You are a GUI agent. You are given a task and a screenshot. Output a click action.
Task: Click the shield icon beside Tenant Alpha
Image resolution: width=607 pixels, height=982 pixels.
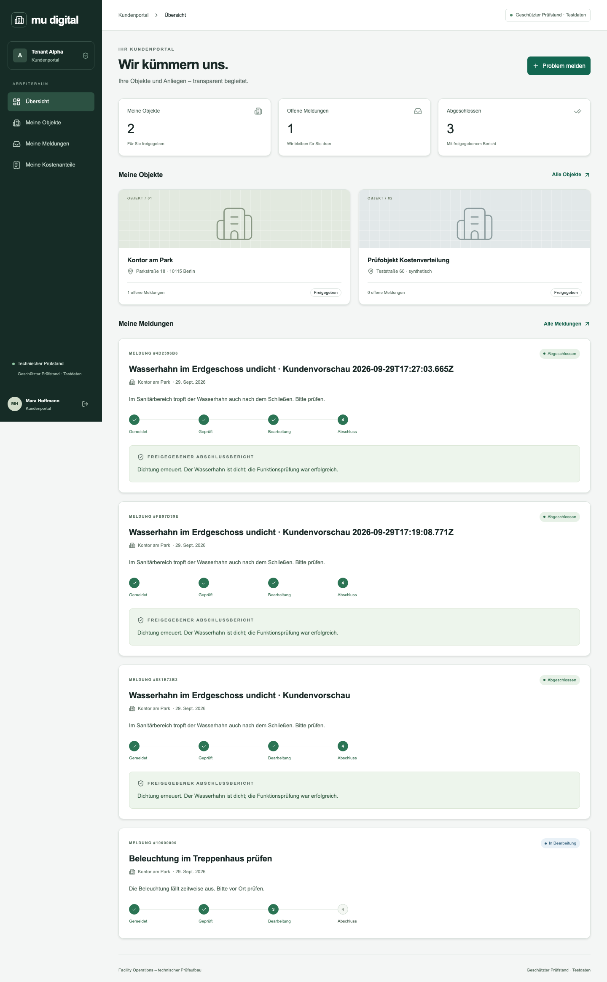86,56
